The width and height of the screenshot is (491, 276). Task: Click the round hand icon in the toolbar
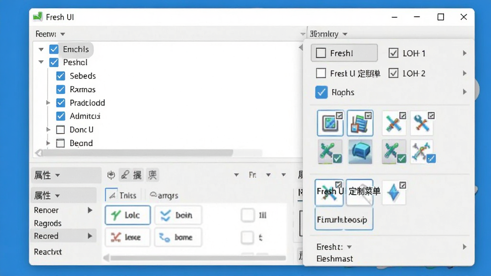point(111,175)
